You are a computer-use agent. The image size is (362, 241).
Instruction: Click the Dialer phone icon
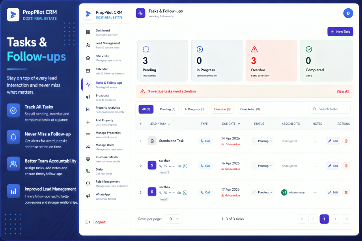88,171
